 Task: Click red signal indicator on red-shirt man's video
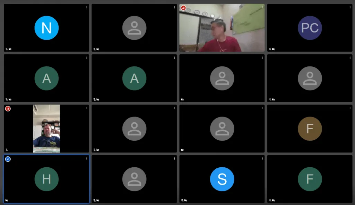tap(183, 8)
